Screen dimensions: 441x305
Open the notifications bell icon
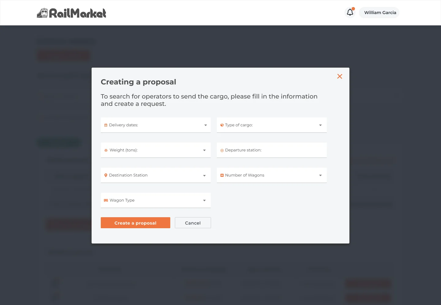point(350,12)
